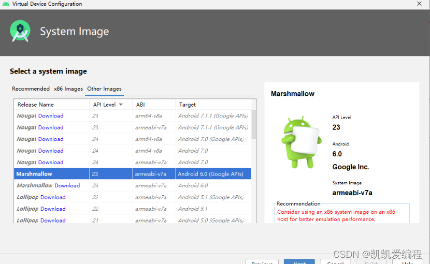430x264 pixels.
Task: Click 'Android 7.1.1 (Google APIs)' in arm64-v8a row
Action: pos(213,115)
